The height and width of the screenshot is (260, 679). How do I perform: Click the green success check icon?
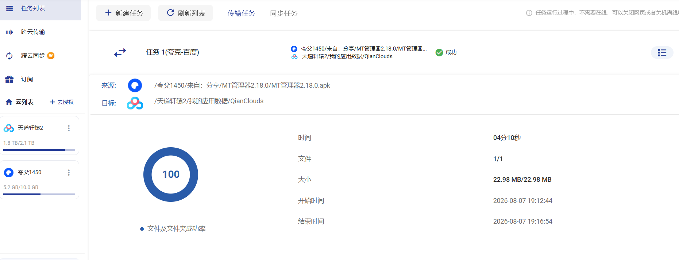[x=439, y=52]
